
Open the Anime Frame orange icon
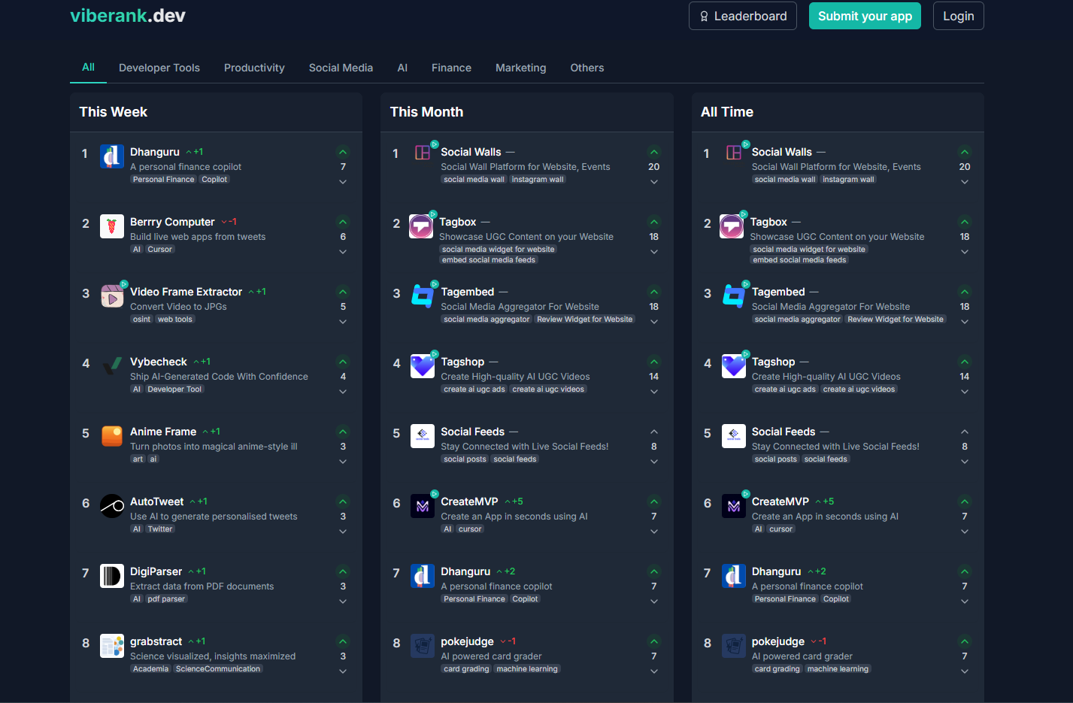click(x=112, y=436)
